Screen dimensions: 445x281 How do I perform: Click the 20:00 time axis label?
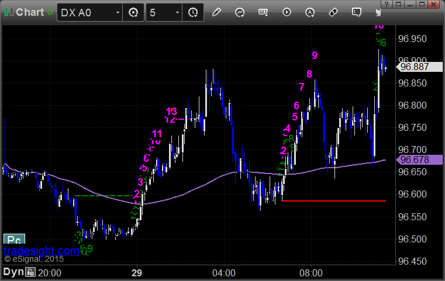coord(49,273)
